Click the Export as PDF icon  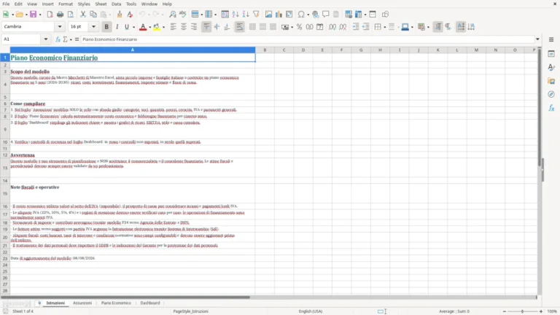[x=50, y=15]
